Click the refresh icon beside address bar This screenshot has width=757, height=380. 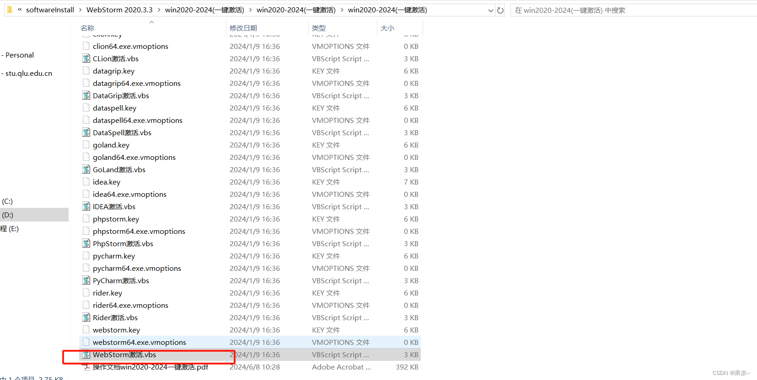pyautogui.click(x=500, y=10)
